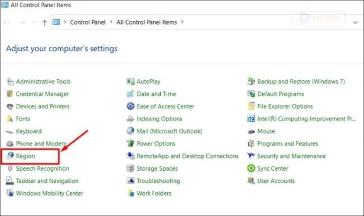Click the Devices and Printers icon
This screenshot has width=364, height=216.
click(10, 106)
